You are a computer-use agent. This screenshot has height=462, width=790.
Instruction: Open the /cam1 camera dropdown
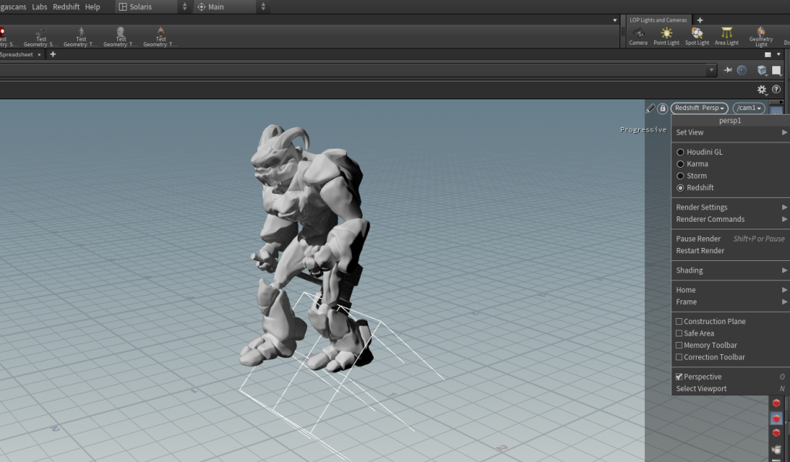tap(748, 109)
